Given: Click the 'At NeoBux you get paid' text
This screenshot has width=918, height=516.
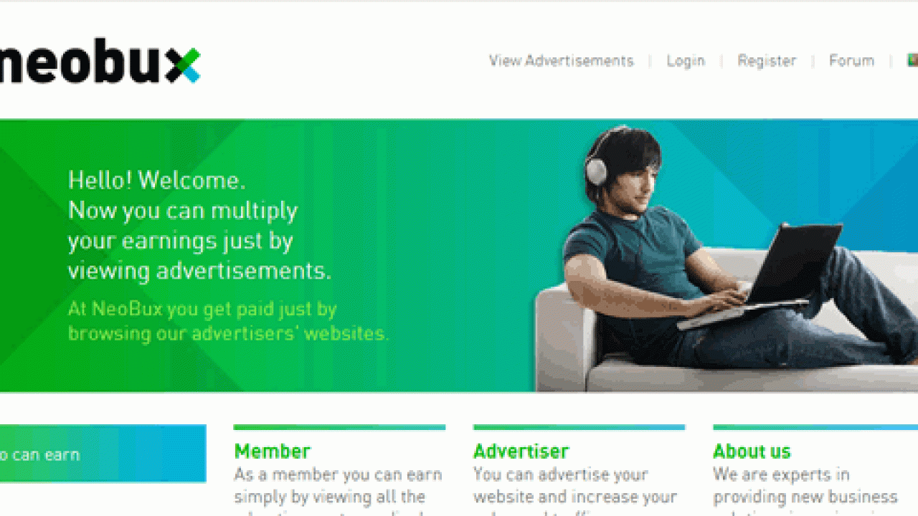Looking at the screenshot, I should 228,321.
